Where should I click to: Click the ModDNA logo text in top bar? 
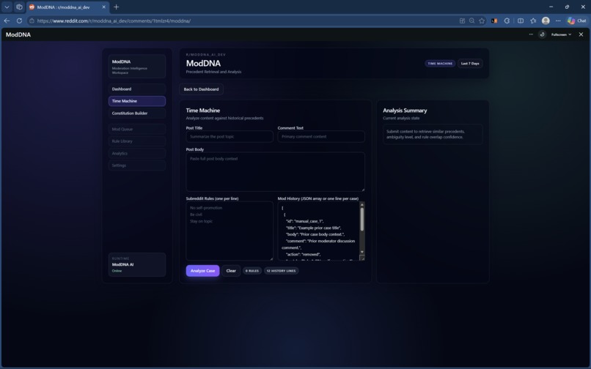click(18, 34)
